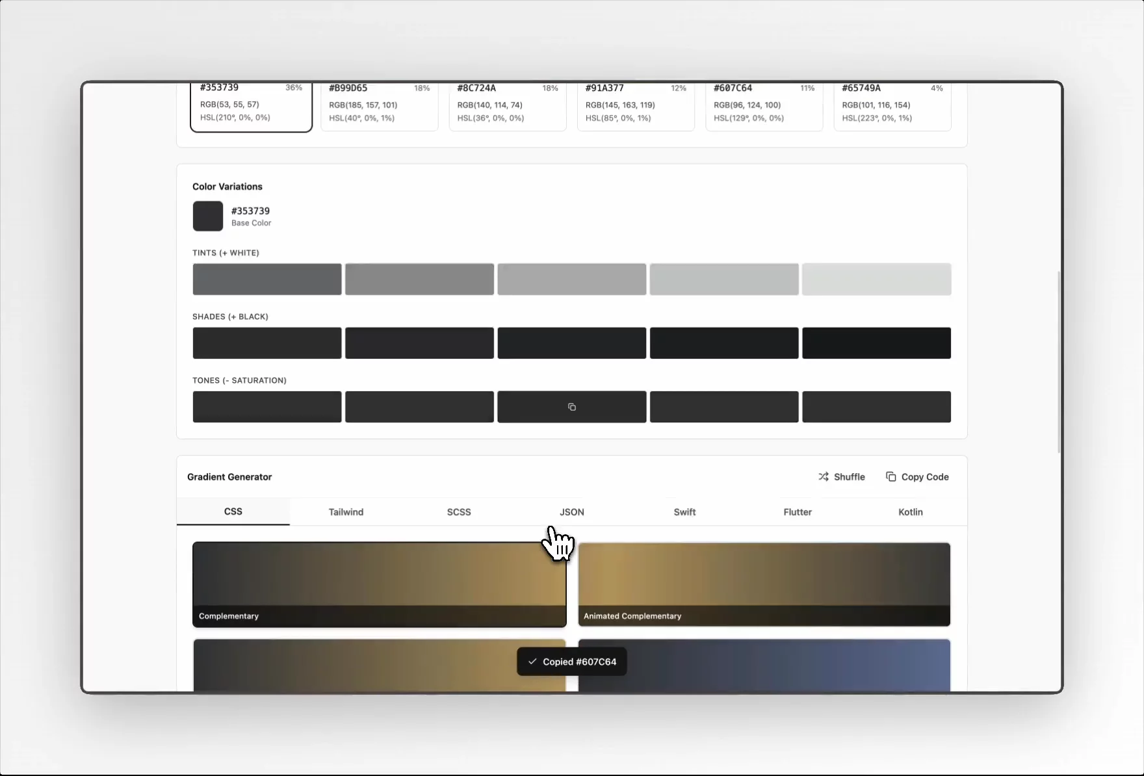Screen dimensions: 1144x776
Task: Switch to the SCSS tab
Action: click(459, 511)
